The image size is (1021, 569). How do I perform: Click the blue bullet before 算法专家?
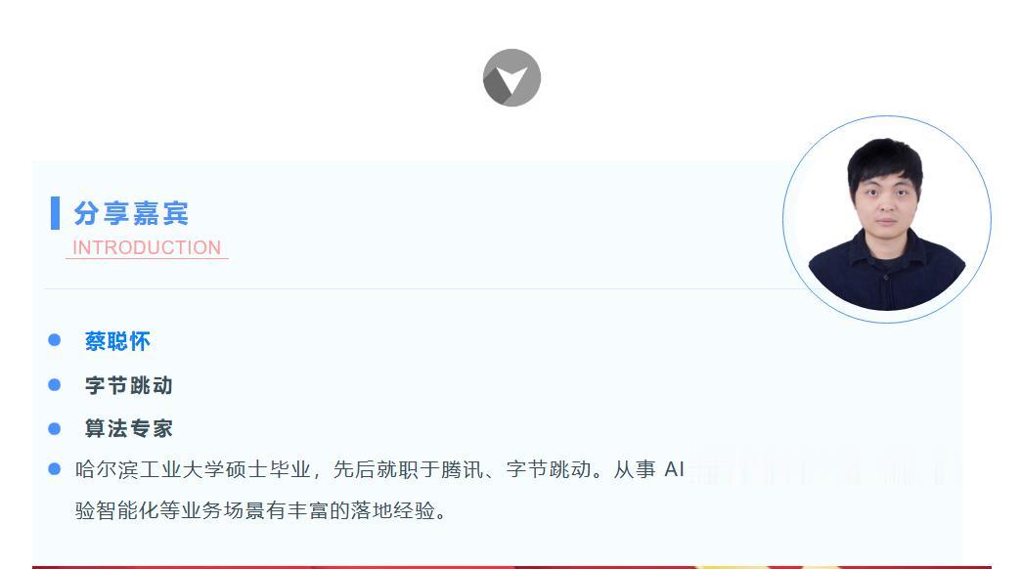click(55, 428)
